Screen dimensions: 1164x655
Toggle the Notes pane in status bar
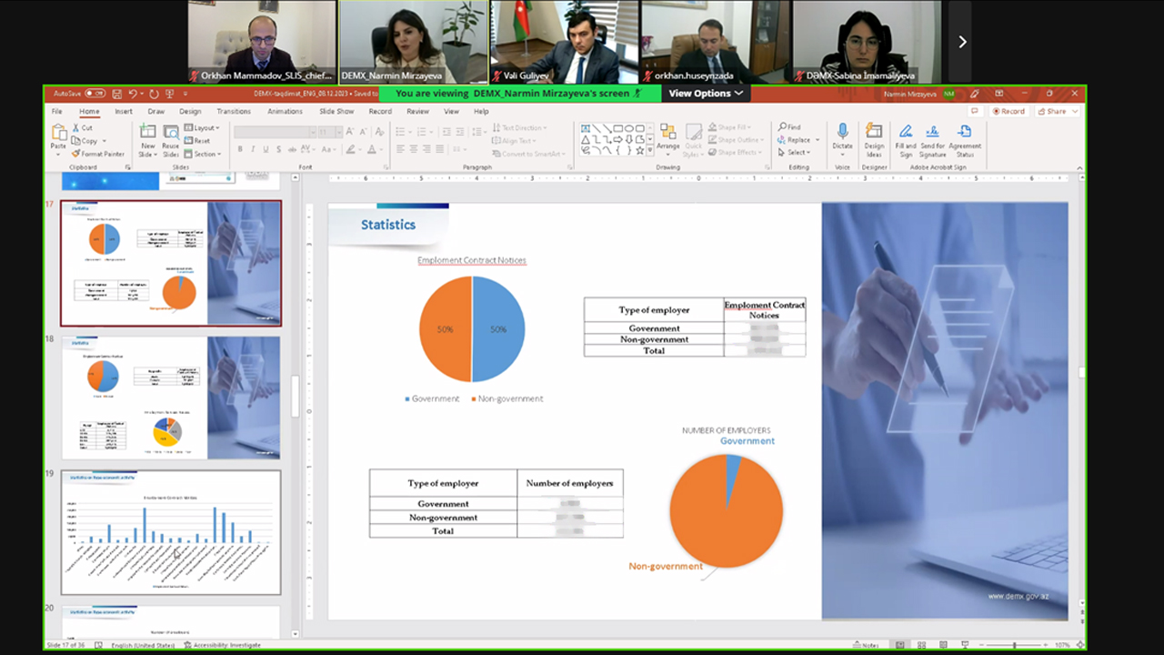click(x=868, y=645)
